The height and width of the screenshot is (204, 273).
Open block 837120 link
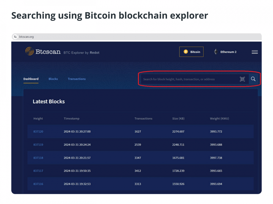coord(38,131)
